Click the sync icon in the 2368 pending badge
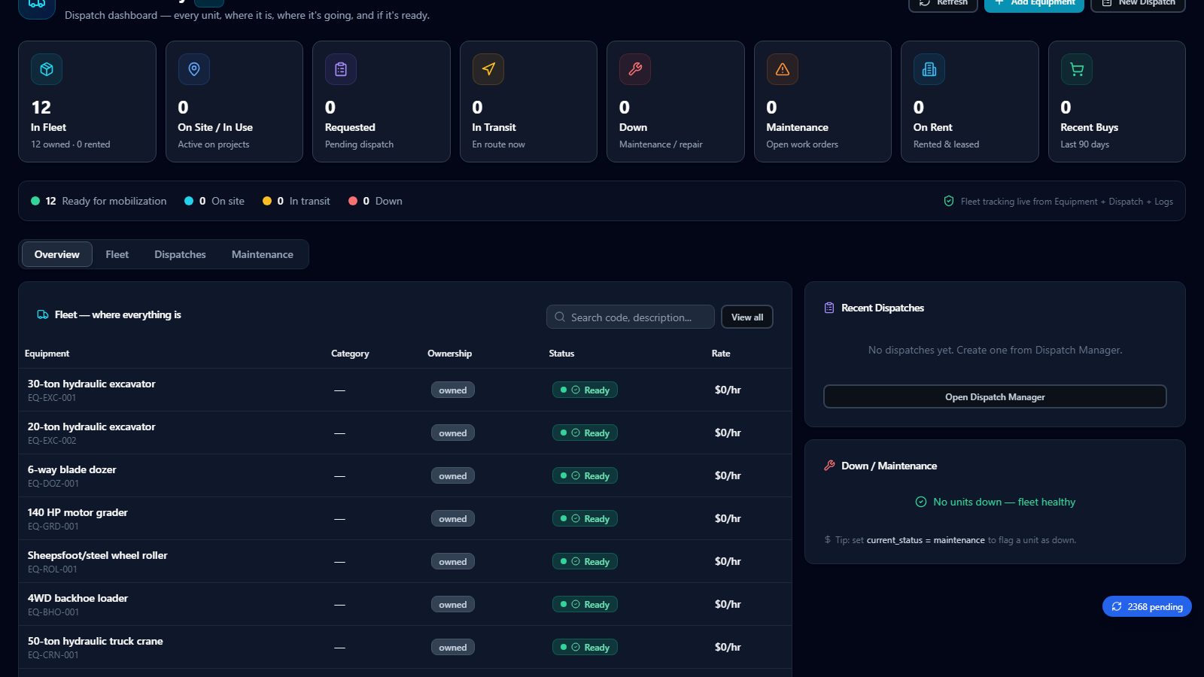The width and height of the screenshot is (1204, 677). click(x=1117, y=606)
